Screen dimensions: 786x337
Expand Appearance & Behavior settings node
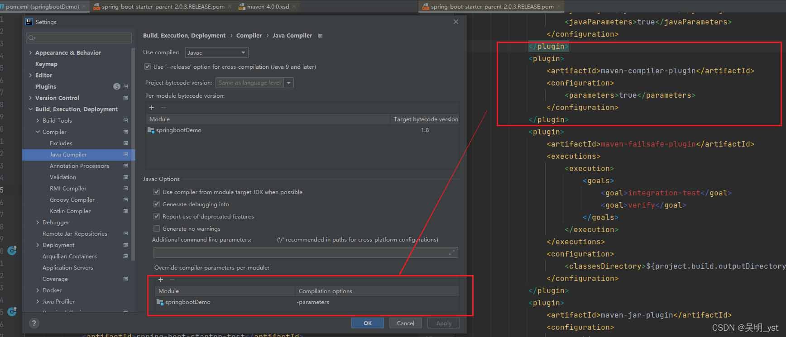point(30,52)
